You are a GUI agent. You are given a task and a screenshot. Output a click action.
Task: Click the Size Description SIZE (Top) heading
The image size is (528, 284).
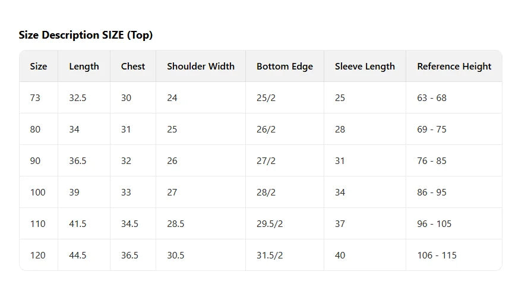(86, 35)
